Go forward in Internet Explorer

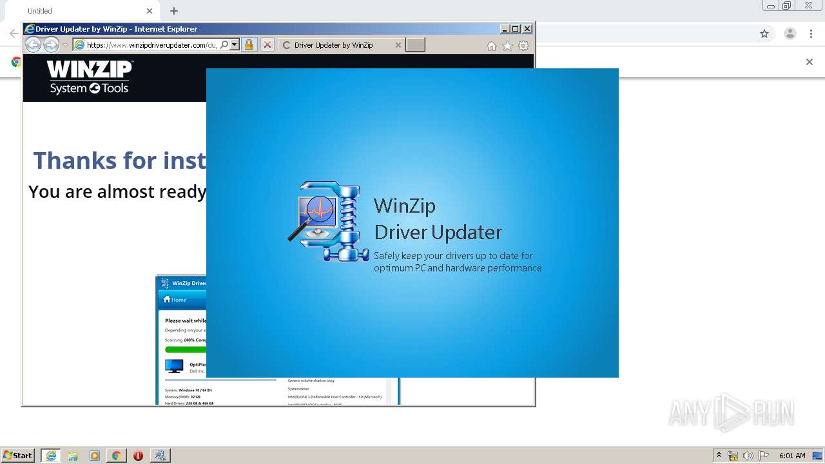point(51,44)
